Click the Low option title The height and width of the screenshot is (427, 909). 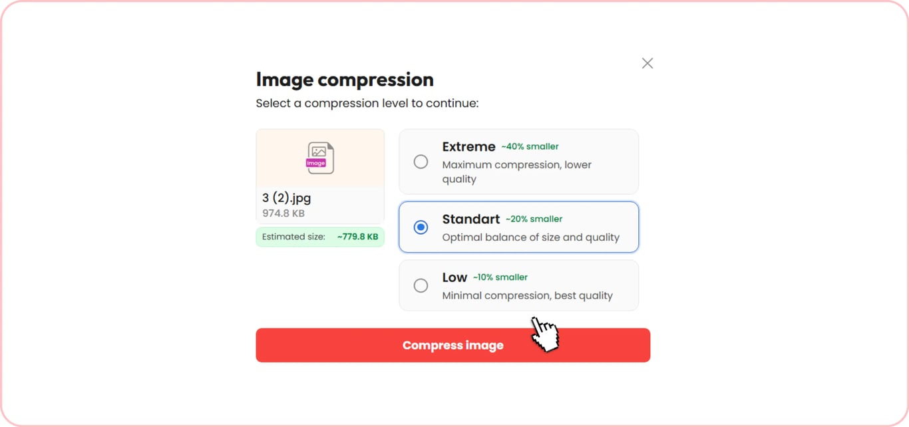(x=455, y=277)
